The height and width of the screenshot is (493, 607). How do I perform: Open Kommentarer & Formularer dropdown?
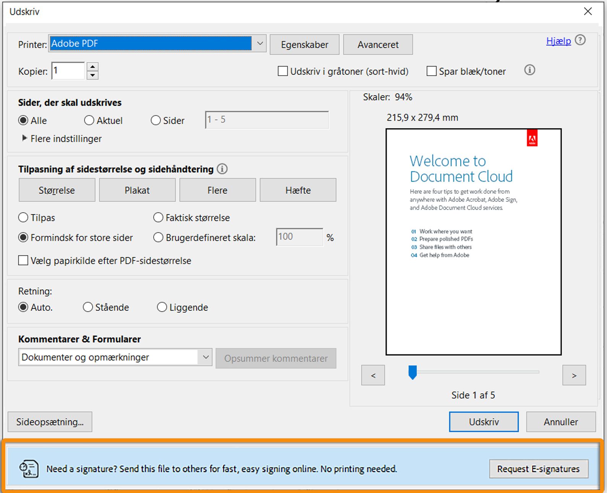click(115, 357)
